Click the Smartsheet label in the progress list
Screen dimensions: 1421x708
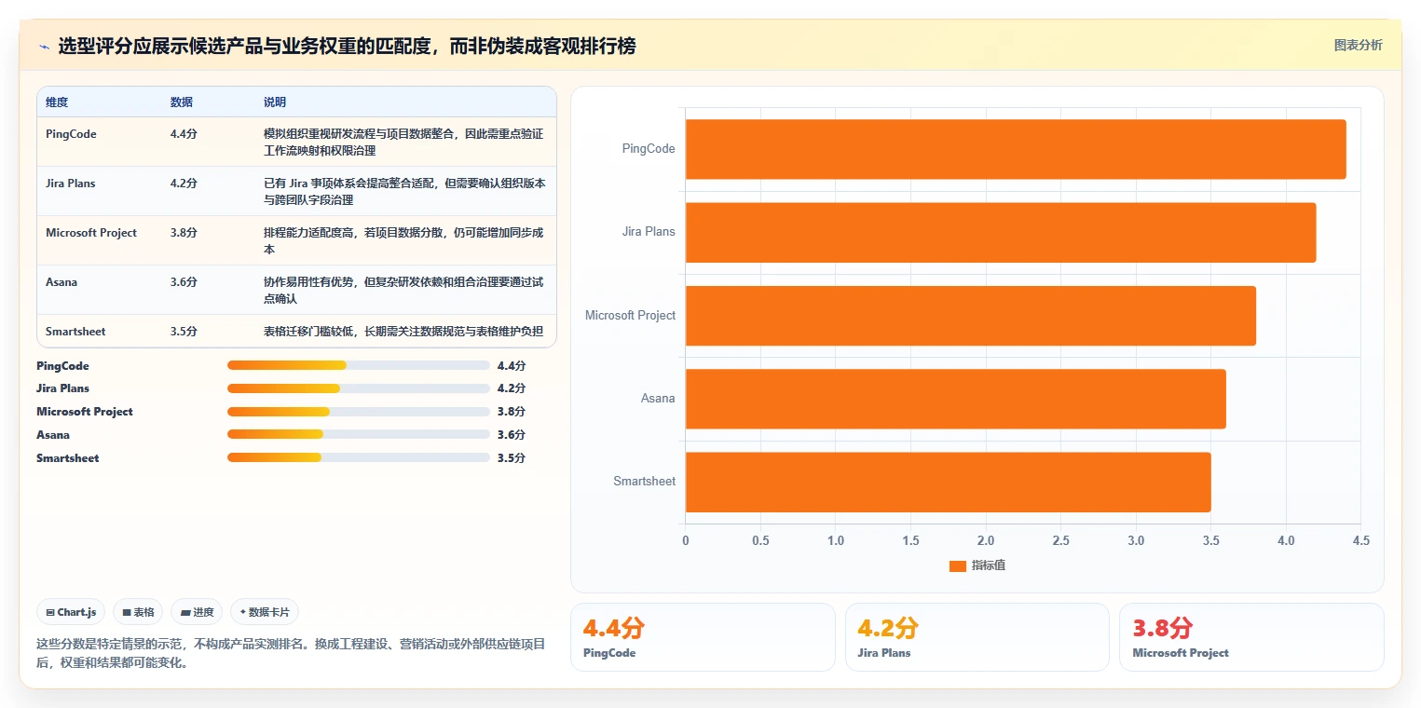(67, 458)
